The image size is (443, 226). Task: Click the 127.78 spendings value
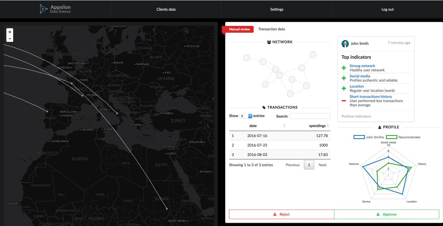coord(322,136)
